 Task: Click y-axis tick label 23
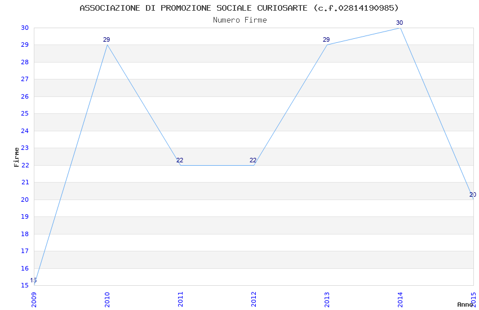click(25, 148)
